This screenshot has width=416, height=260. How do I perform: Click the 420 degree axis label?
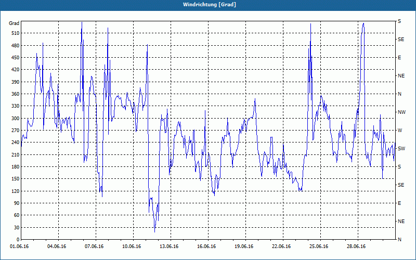click(x=16, y=70)
